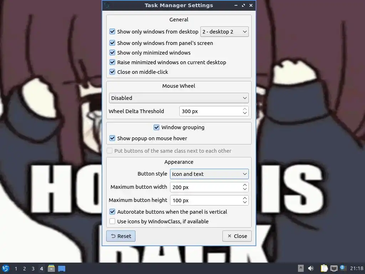Switch to virtual desktop 4
This screenshot has height=274, width=365.
click(x=41, y=269)
